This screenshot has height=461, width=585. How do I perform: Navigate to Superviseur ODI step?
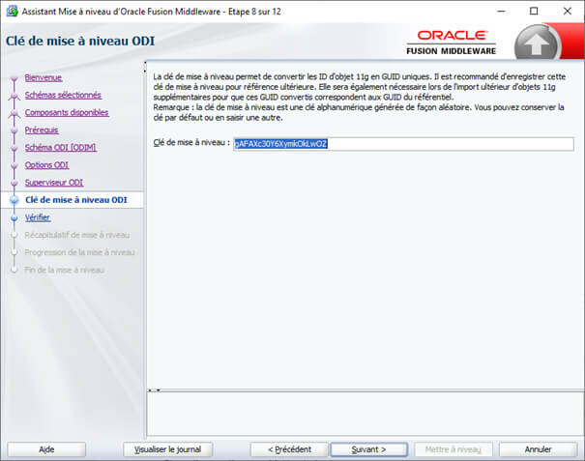point(54,183)
